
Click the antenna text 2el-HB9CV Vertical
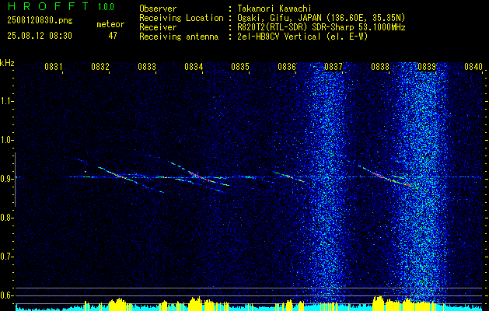point(279,37)
